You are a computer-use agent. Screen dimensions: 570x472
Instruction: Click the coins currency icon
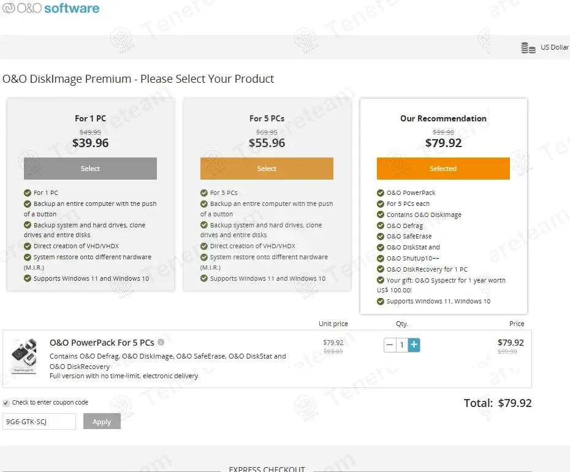(x=528, y=48)
